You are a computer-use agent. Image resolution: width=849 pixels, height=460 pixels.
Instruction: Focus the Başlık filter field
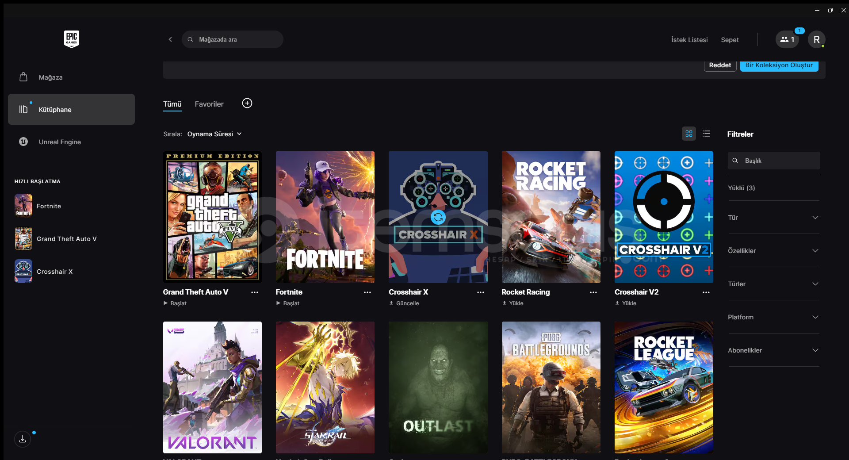[774, 161]
